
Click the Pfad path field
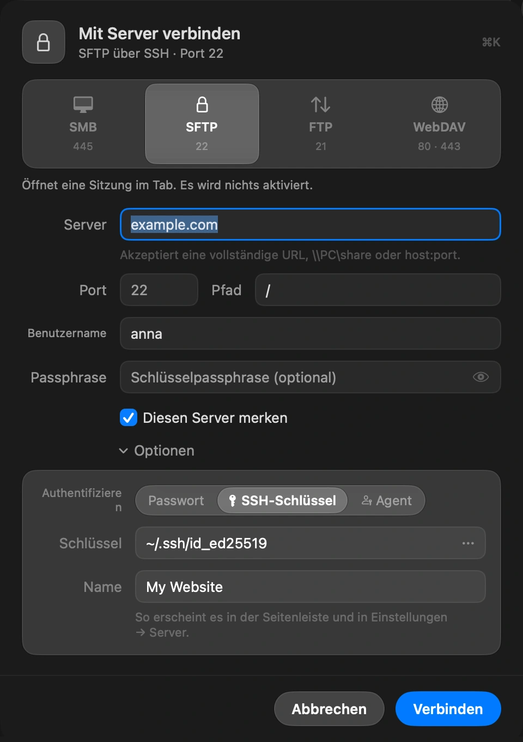click(378, 290)
